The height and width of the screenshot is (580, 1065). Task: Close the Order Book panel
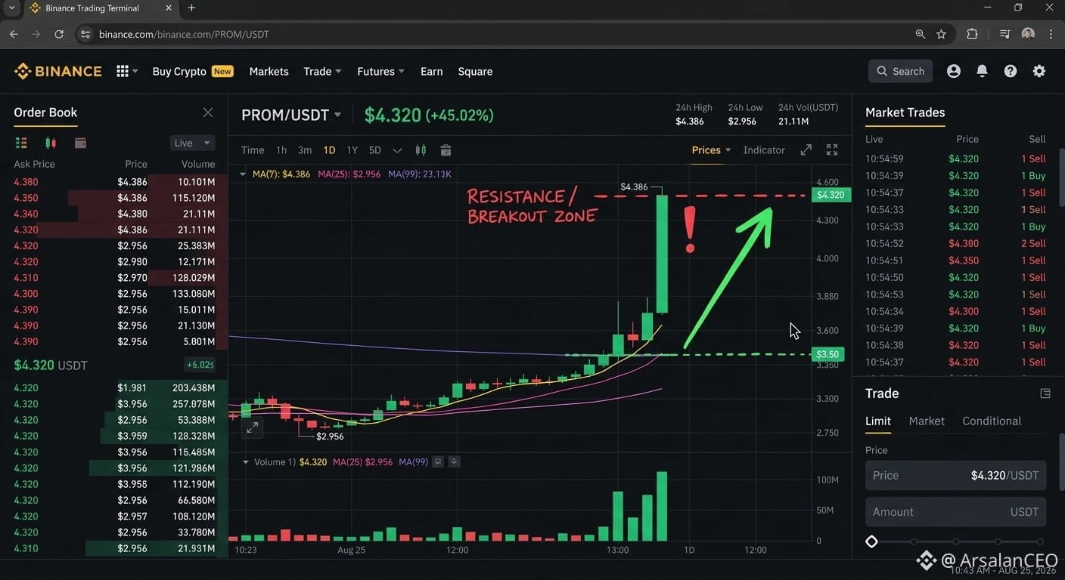coord(208,113)
